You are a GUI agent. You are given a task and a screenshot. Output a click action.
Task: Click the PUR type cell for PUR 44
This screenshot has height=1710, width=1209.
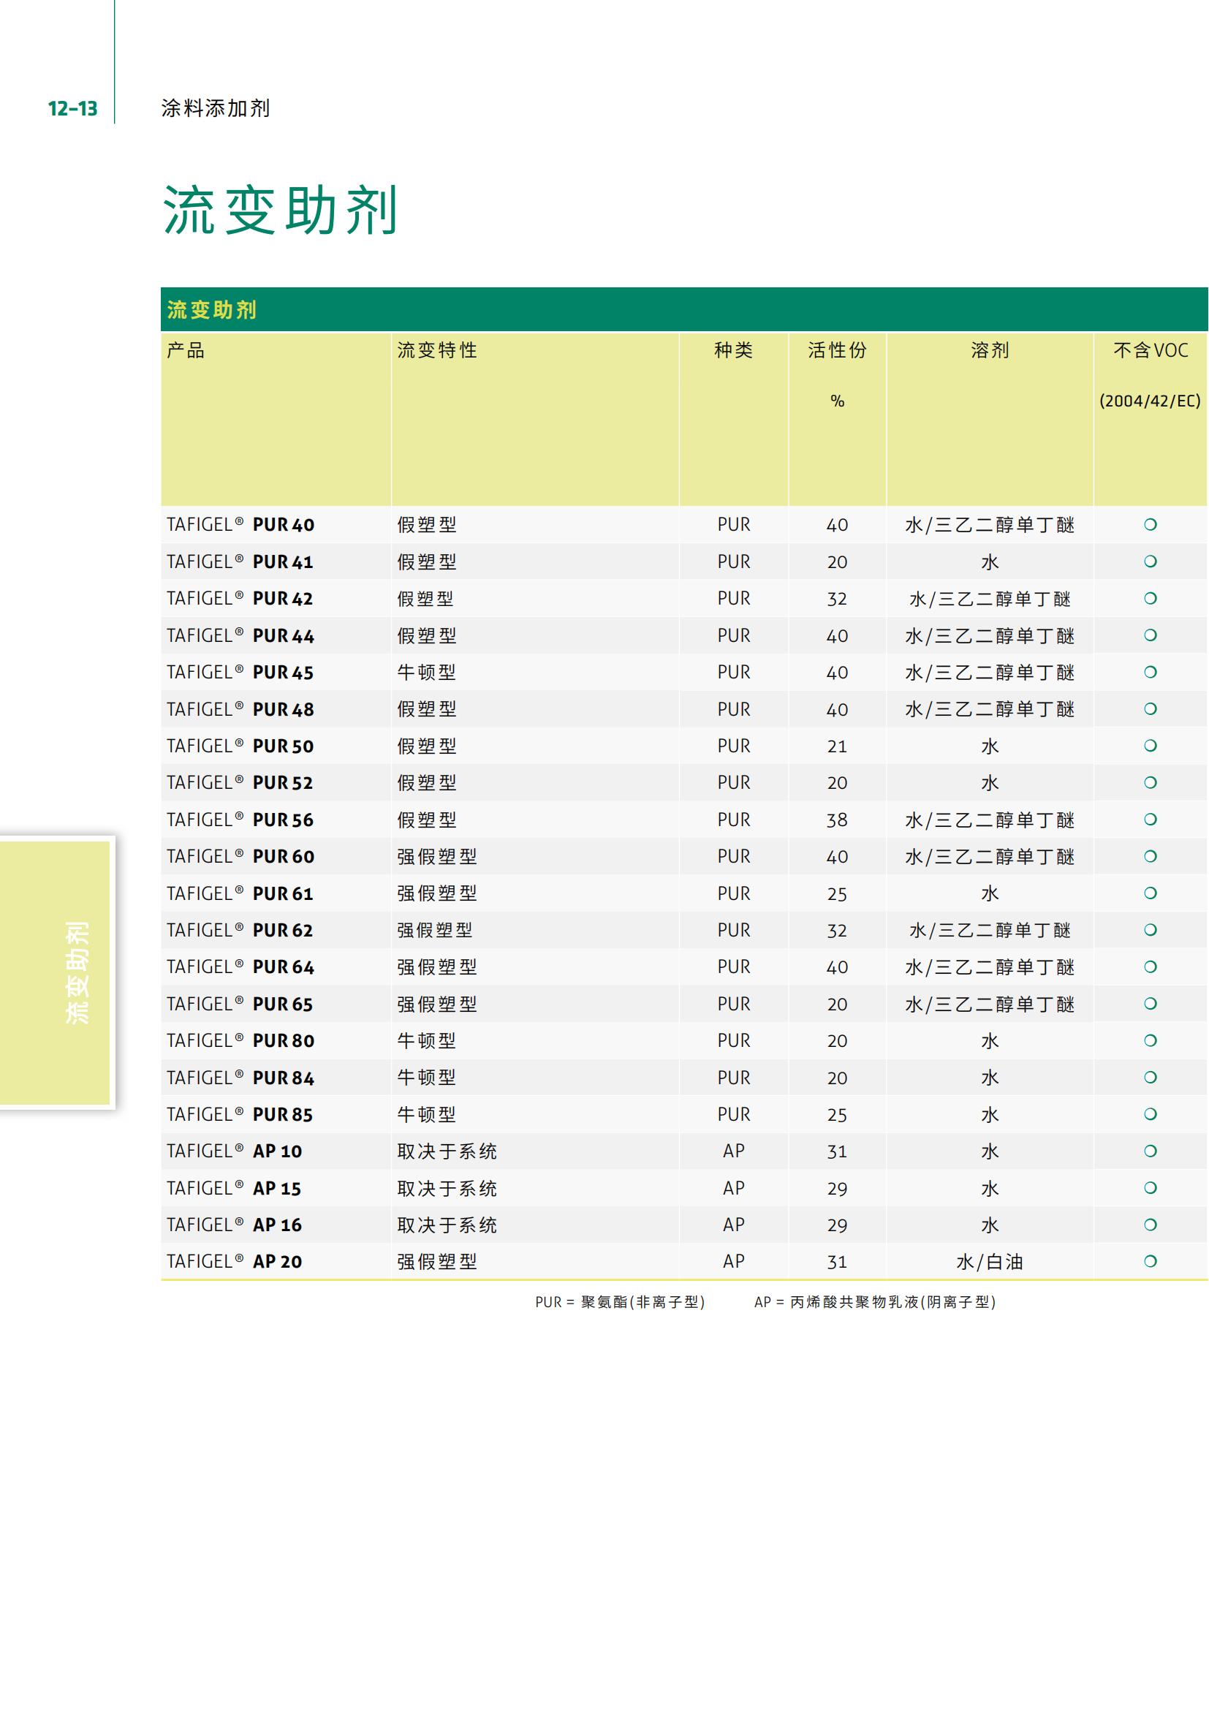[734, 635]
